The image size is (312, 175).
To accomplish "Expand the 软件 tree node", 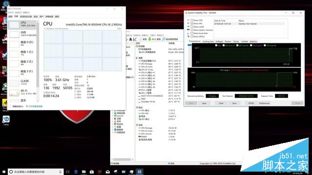I will point(113,121).
